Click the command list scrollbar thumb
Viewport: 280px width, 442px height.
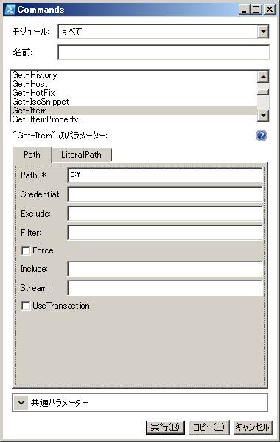pyautogui.click(x=263, y=91)
